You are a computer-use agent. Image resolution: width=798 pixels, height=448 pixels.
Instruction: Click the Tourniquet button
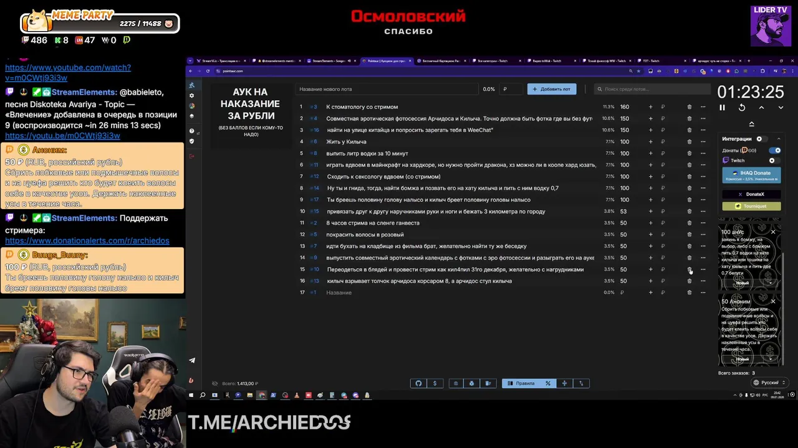pyautogui.click(x=751, y=206)
